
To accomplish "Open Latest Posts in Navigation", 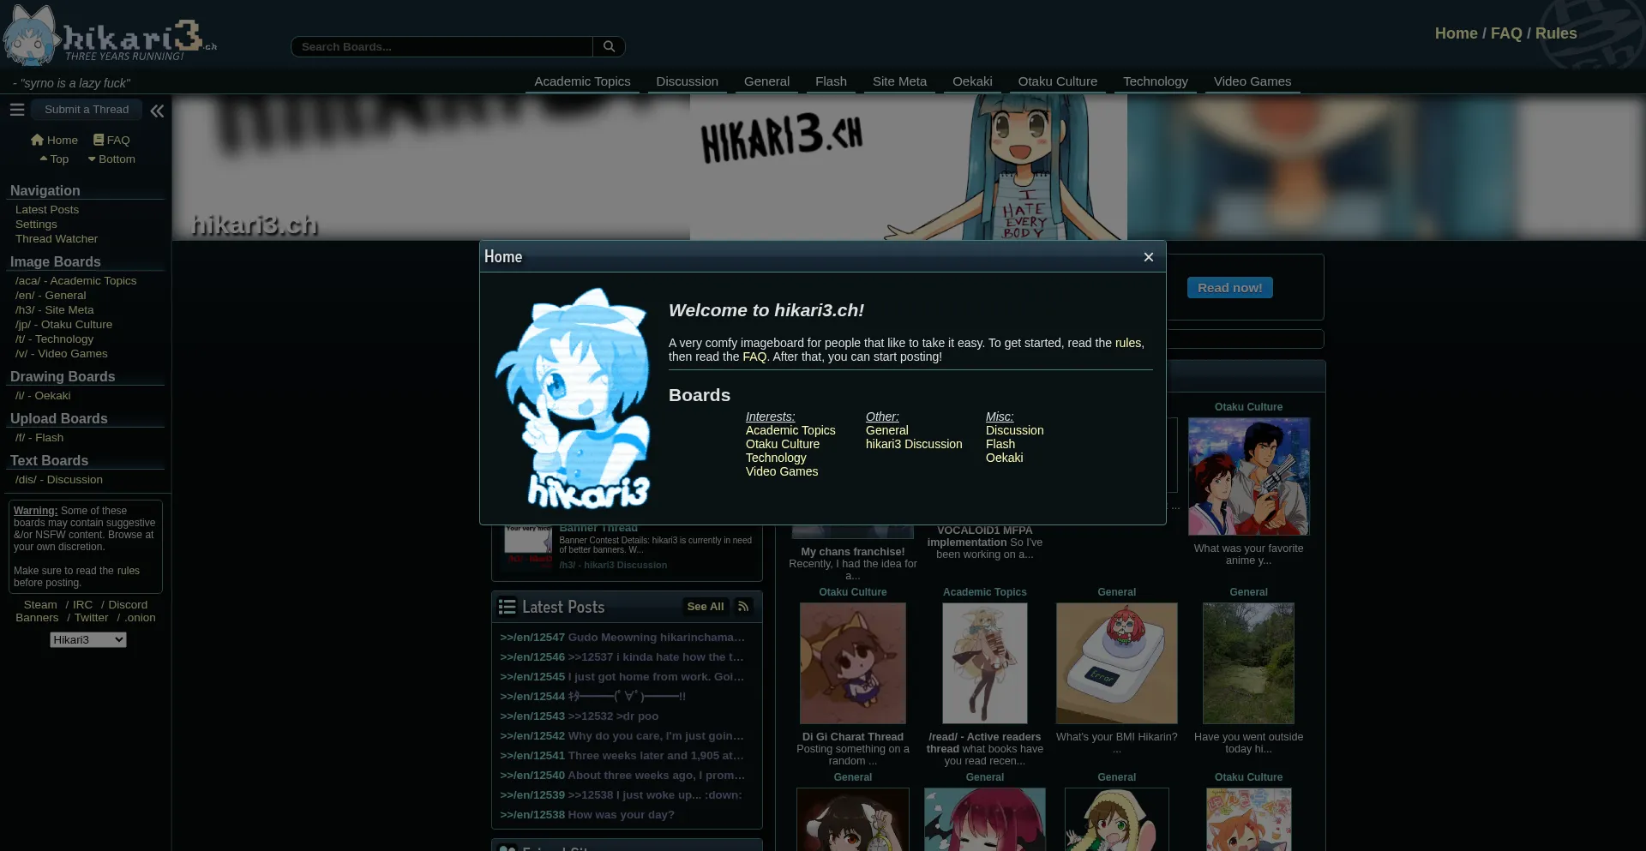I will 47,210.
